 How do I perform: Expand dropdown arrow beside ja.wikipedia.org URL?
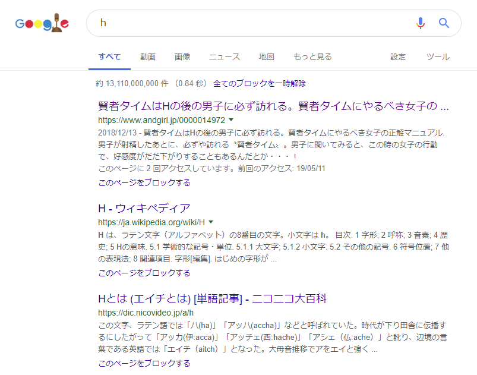(x=211, y=222)
